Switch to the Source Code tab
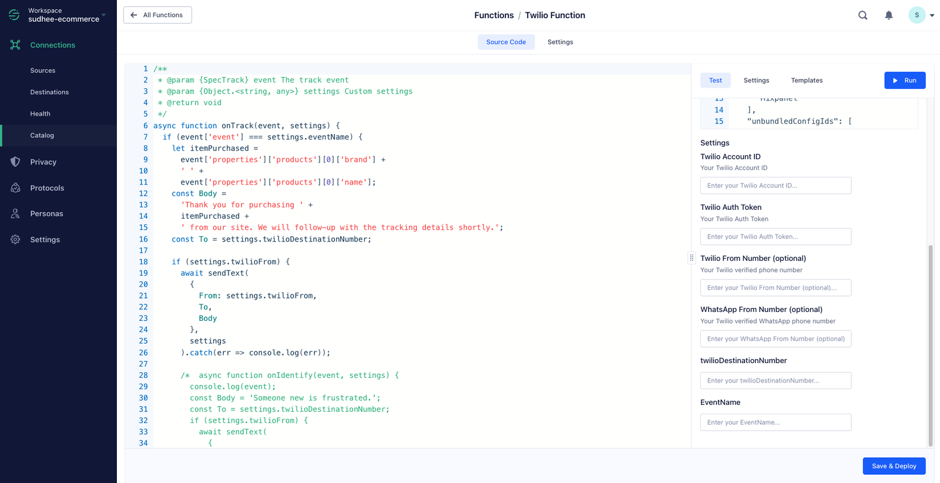Image resolution: width=940 pixels, height=483 pixels. [x=506, y=42]
